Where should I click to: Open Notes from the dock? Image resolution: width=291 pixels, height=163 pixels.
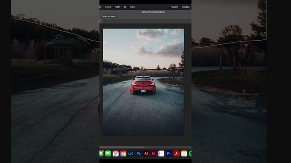click(184, 153)
